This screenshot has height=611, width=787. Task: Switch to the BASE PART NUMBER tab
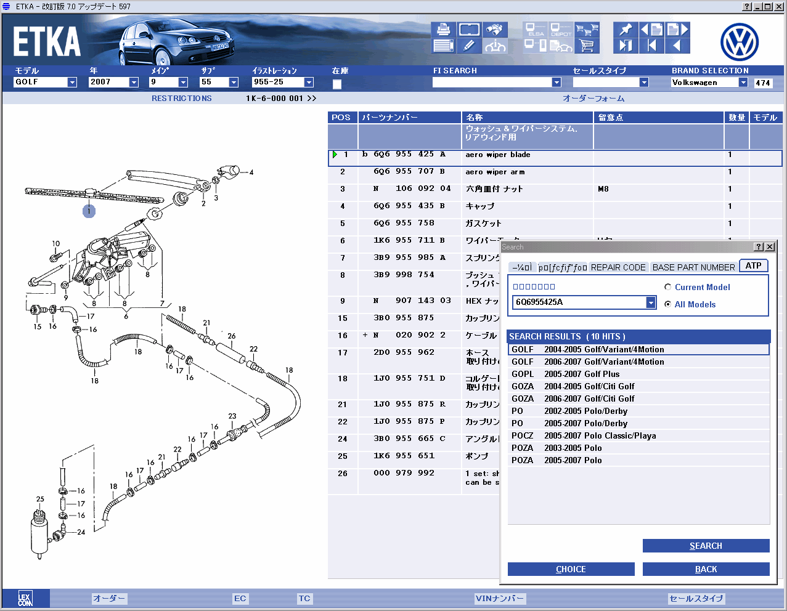pyautogui.click(x=693, y=267)
